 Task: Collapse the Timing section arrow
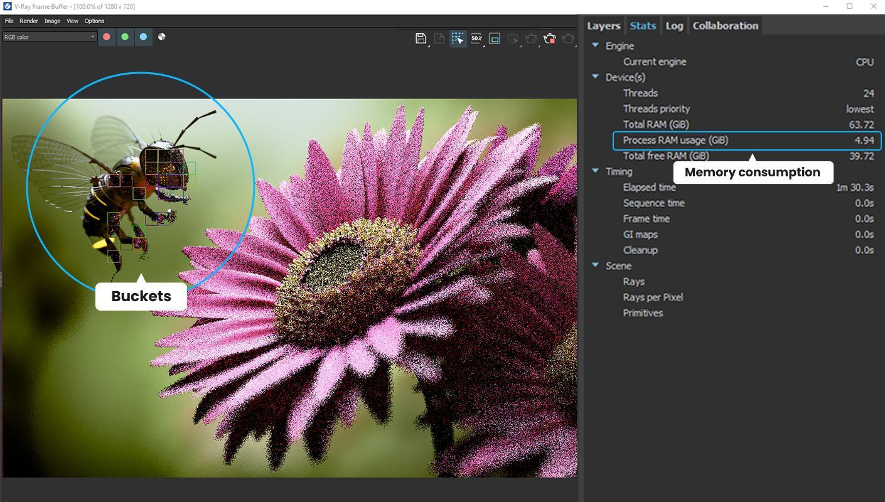[x=595, y=171]
